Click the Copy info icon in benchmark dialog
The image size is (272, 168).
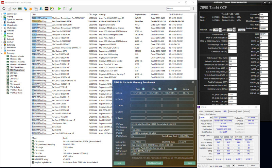coord(175,89)
